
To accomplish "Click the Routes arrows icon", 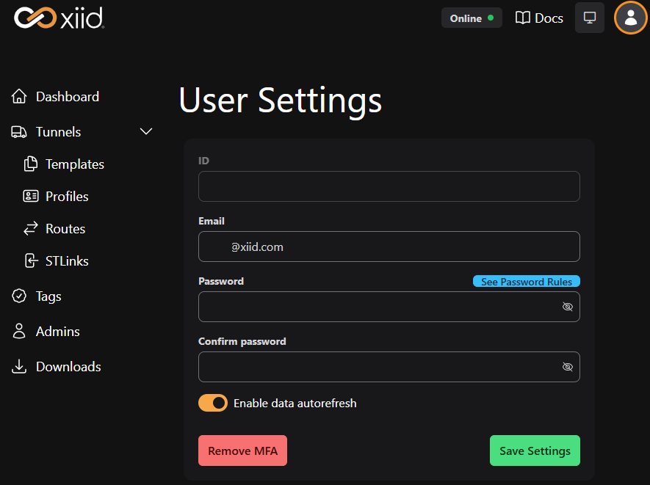I will point(29,228).
